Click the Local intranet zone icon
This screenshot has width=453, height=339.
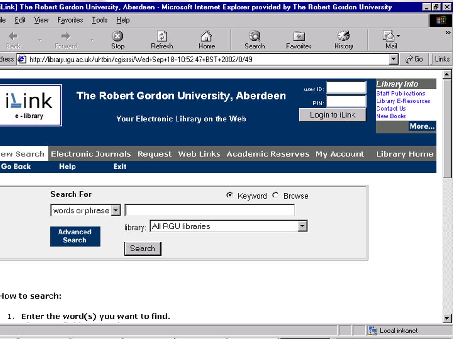tap(373, 331)
